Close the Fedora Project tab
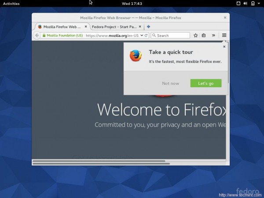This screenshot has height=198, width=264. 140,26
